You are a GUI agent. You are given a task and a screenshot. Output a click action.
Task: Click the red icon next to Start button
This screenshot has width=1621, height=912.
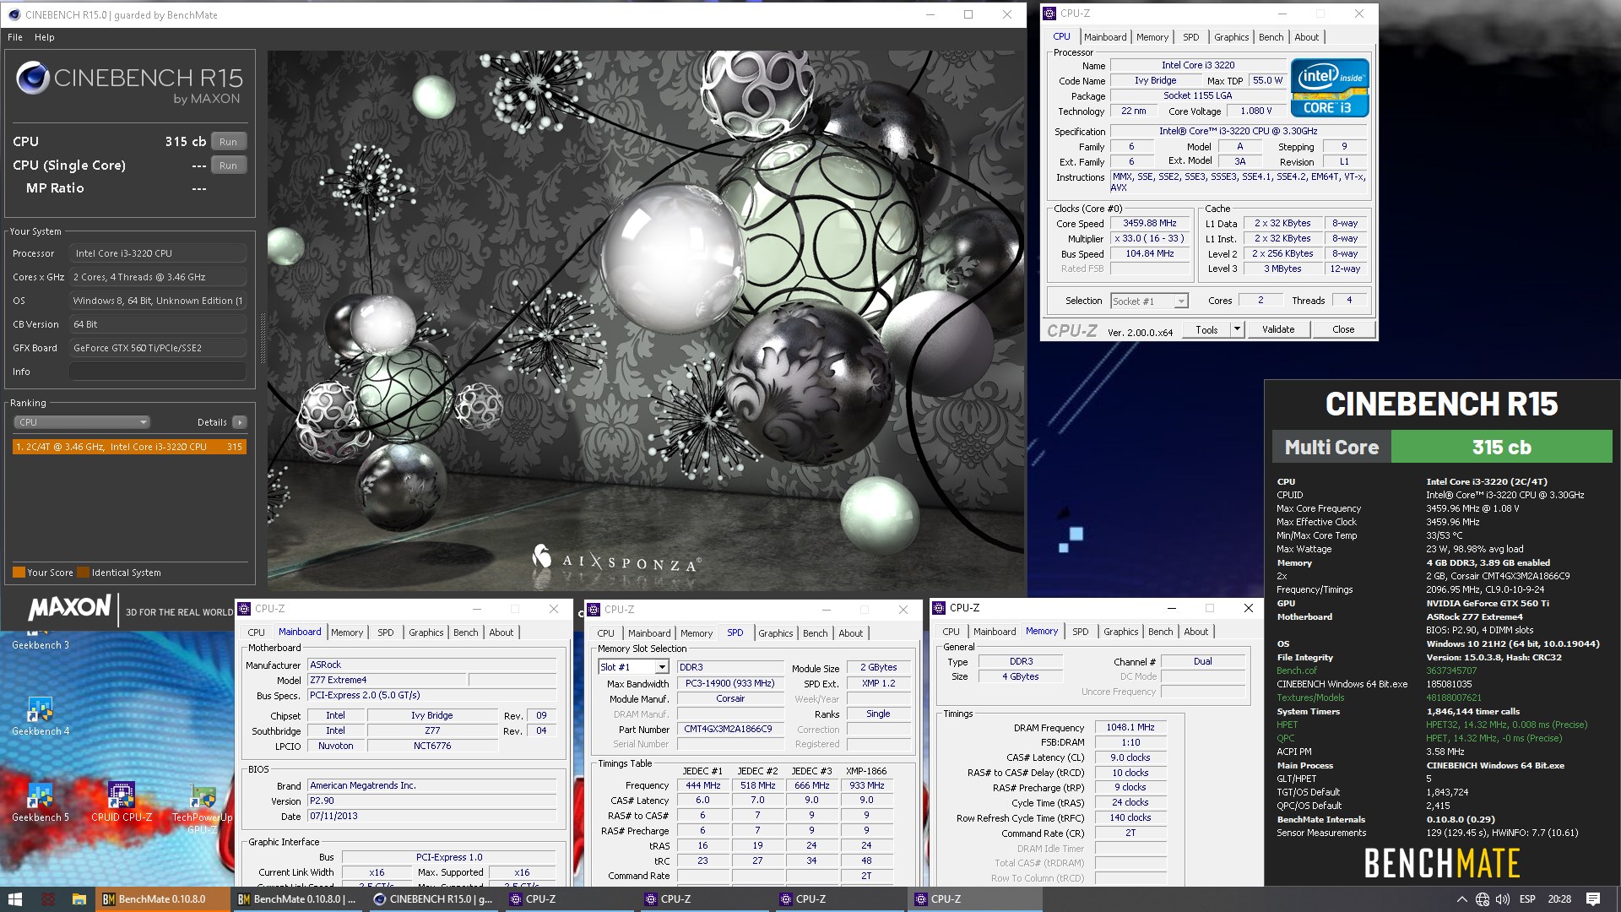click(x=48, y=899)
